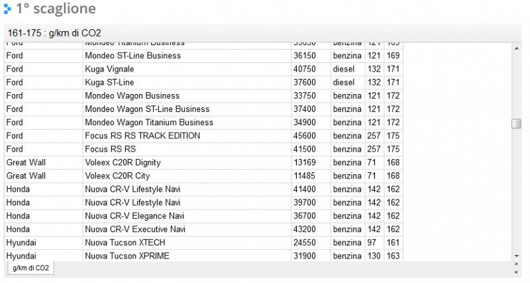The height and width of the screenshot is (283, 530).
Task: Click the sheet tab scroll left arrow
Action: pyautogui.click(x=517, y=272)
